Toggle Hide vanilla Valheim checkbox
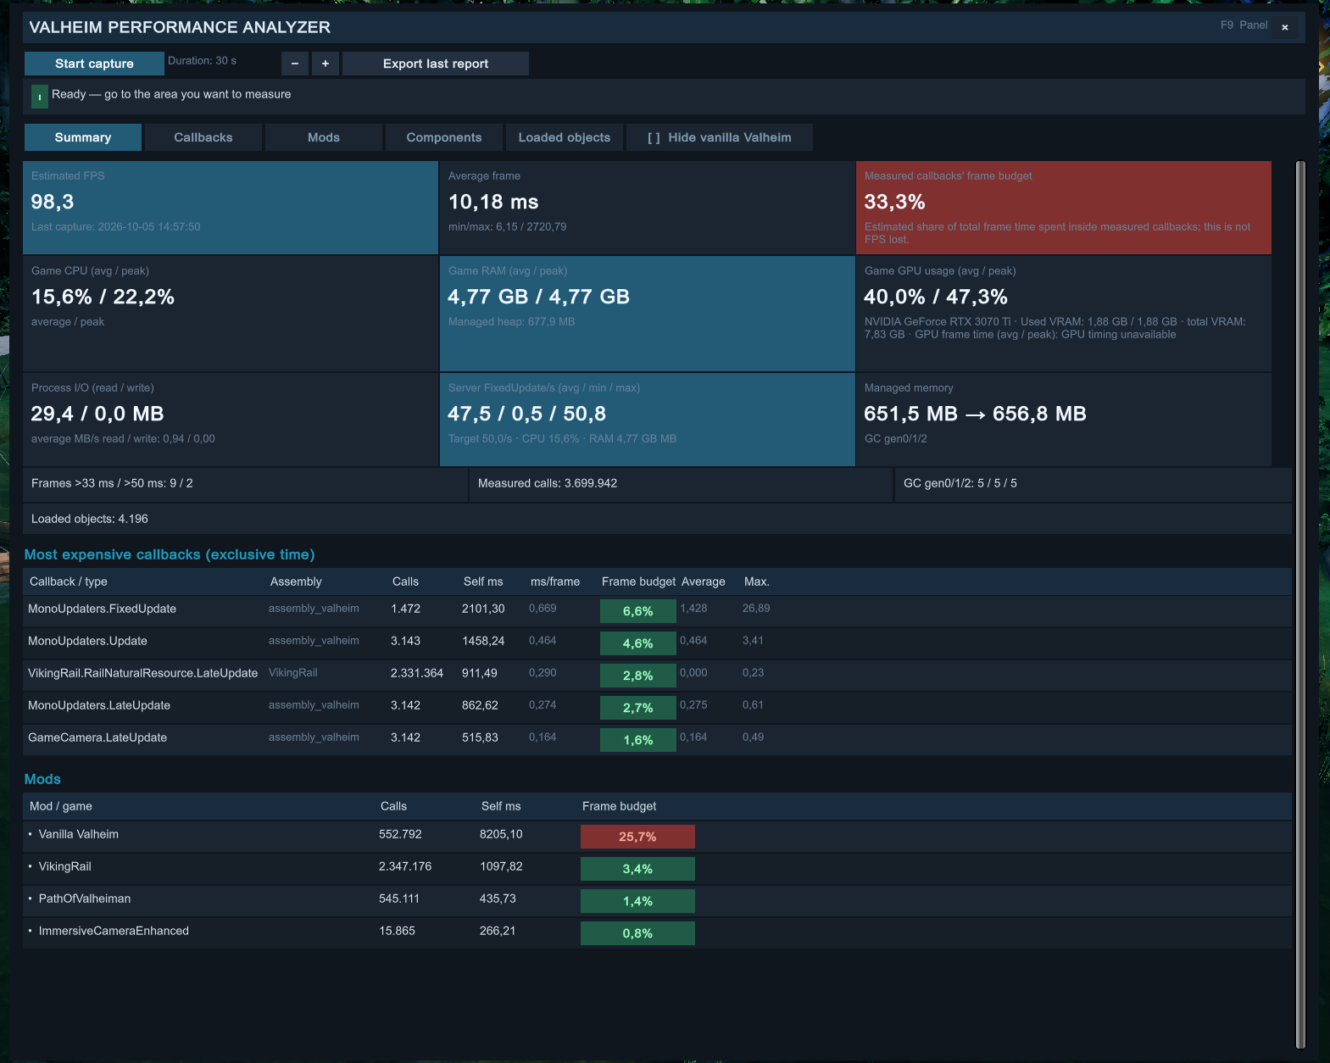Screen dimensions: 1330x1063 (720, 137)
